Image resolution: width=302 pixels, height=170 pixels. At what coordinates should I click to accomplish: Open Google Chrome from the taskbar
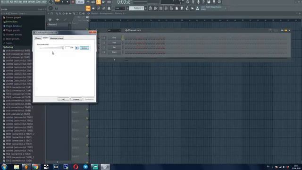click(x=36, y=167)
